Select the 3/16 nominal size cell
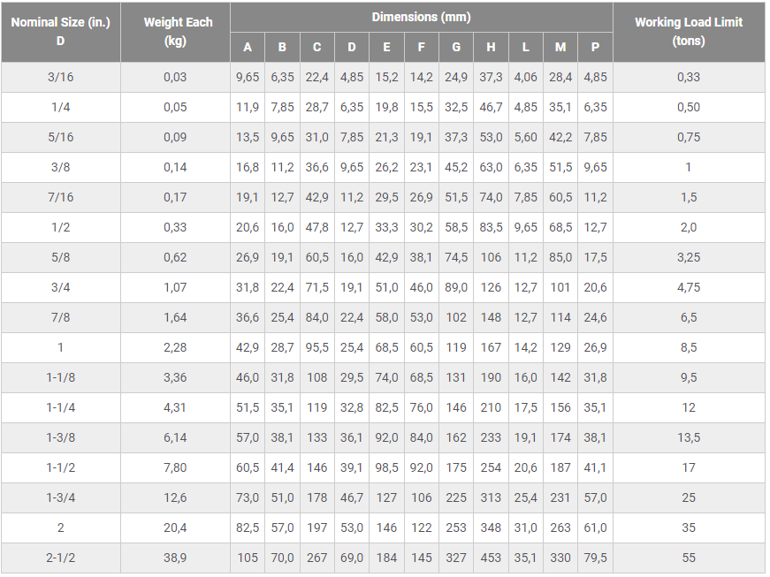The image size is (770, 577). pos(60,77)
